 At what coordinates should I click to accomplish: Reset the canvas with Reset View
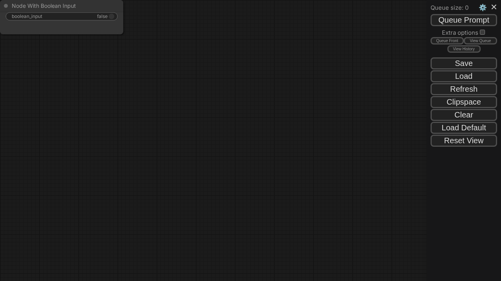click(x=464, y=140)
